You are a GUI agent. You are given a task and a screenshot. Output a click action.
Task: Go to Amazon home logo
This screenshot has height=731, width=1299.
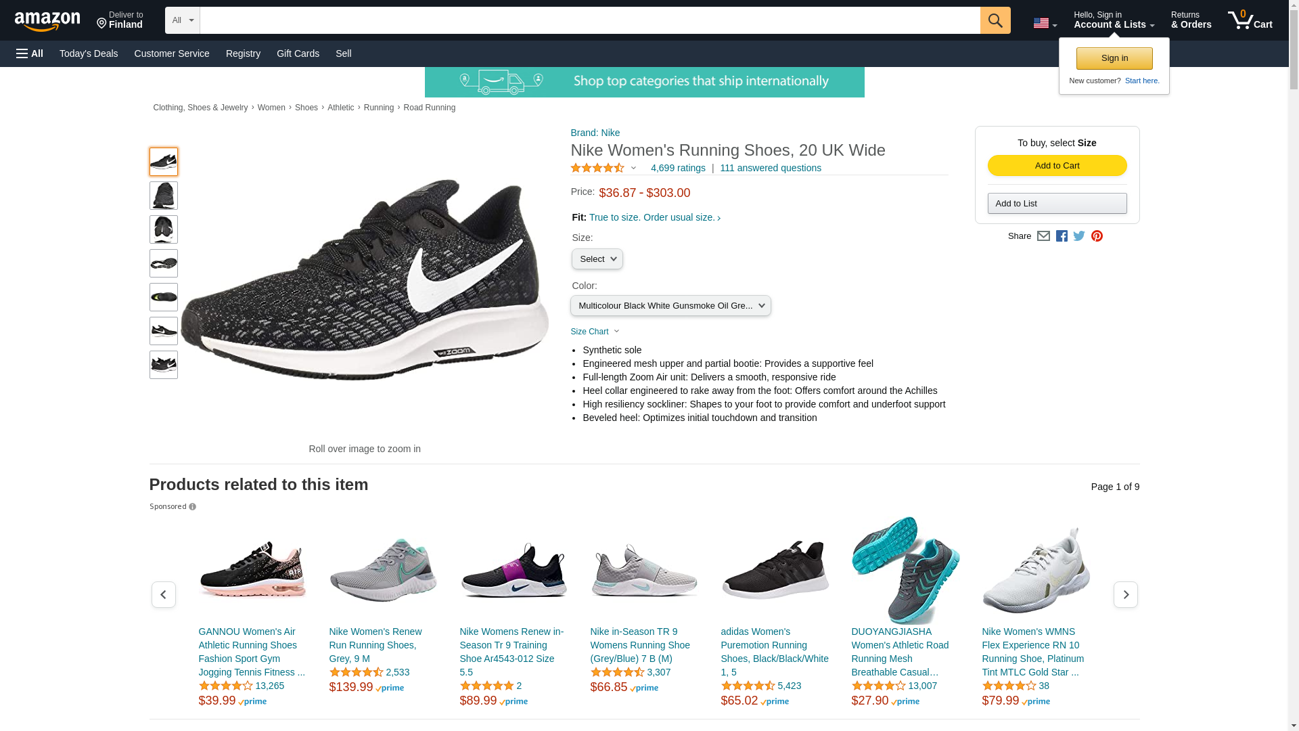click(47, 21)
